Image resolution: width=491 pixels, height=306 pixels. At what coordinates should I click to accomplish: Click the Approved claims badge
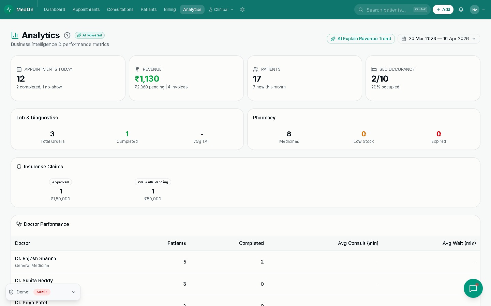click(60, 182)
